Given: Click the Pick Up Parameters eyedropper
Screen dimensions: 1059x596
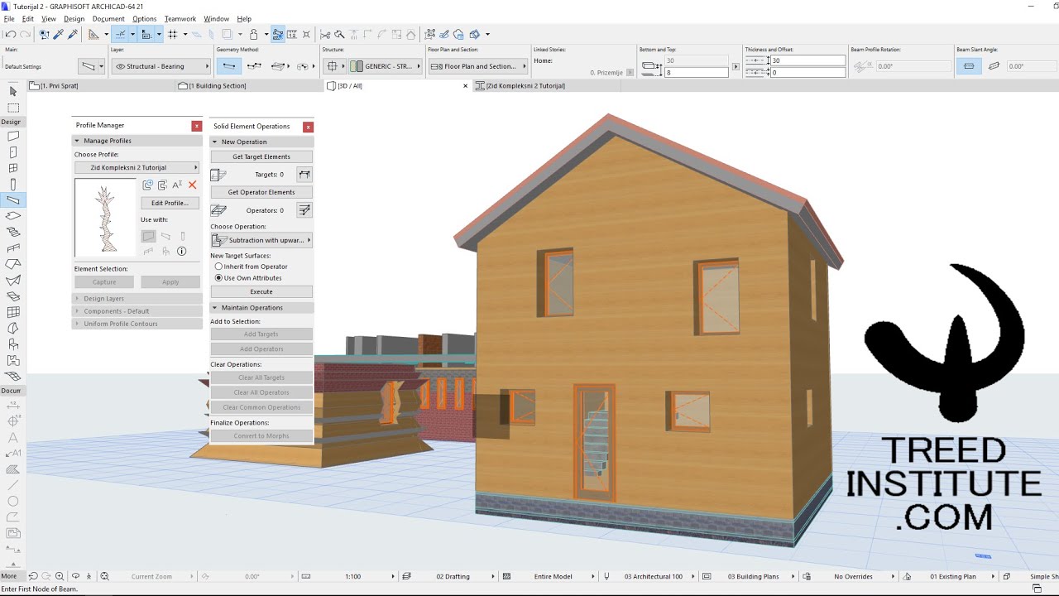Looking at the screenshot, I should 58,34.
